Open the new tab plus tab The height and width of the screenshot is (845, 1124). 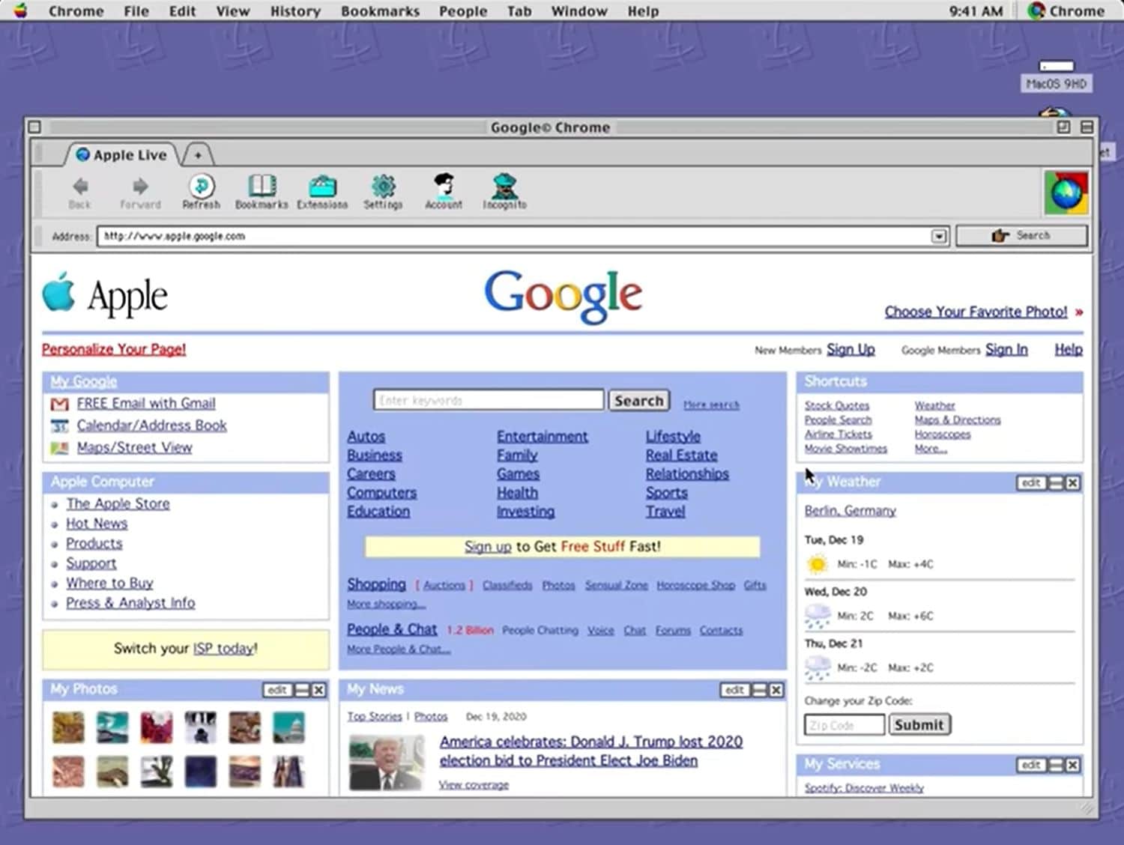coord(198,155)
